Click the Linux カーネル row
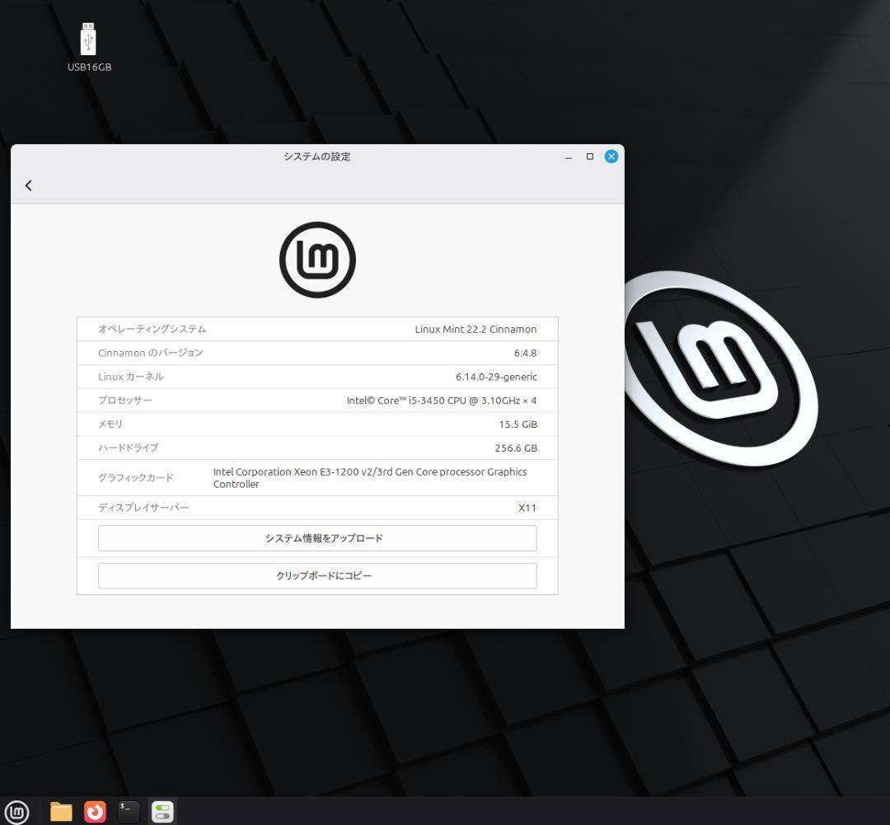 [x=317, y=377]
